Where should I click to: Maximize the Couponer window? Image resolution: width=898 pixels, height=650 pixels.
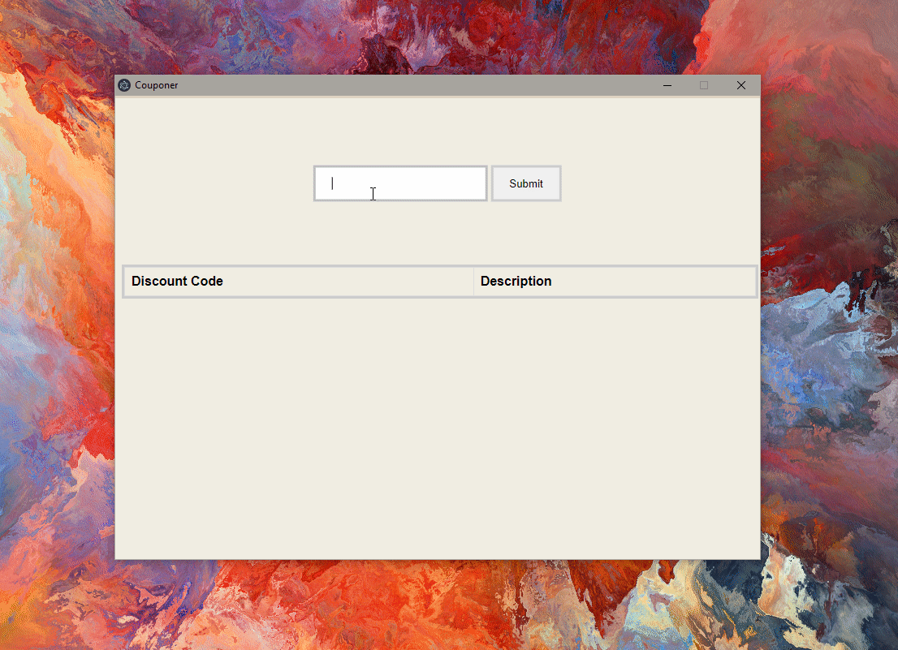click(x=704, y=85)
